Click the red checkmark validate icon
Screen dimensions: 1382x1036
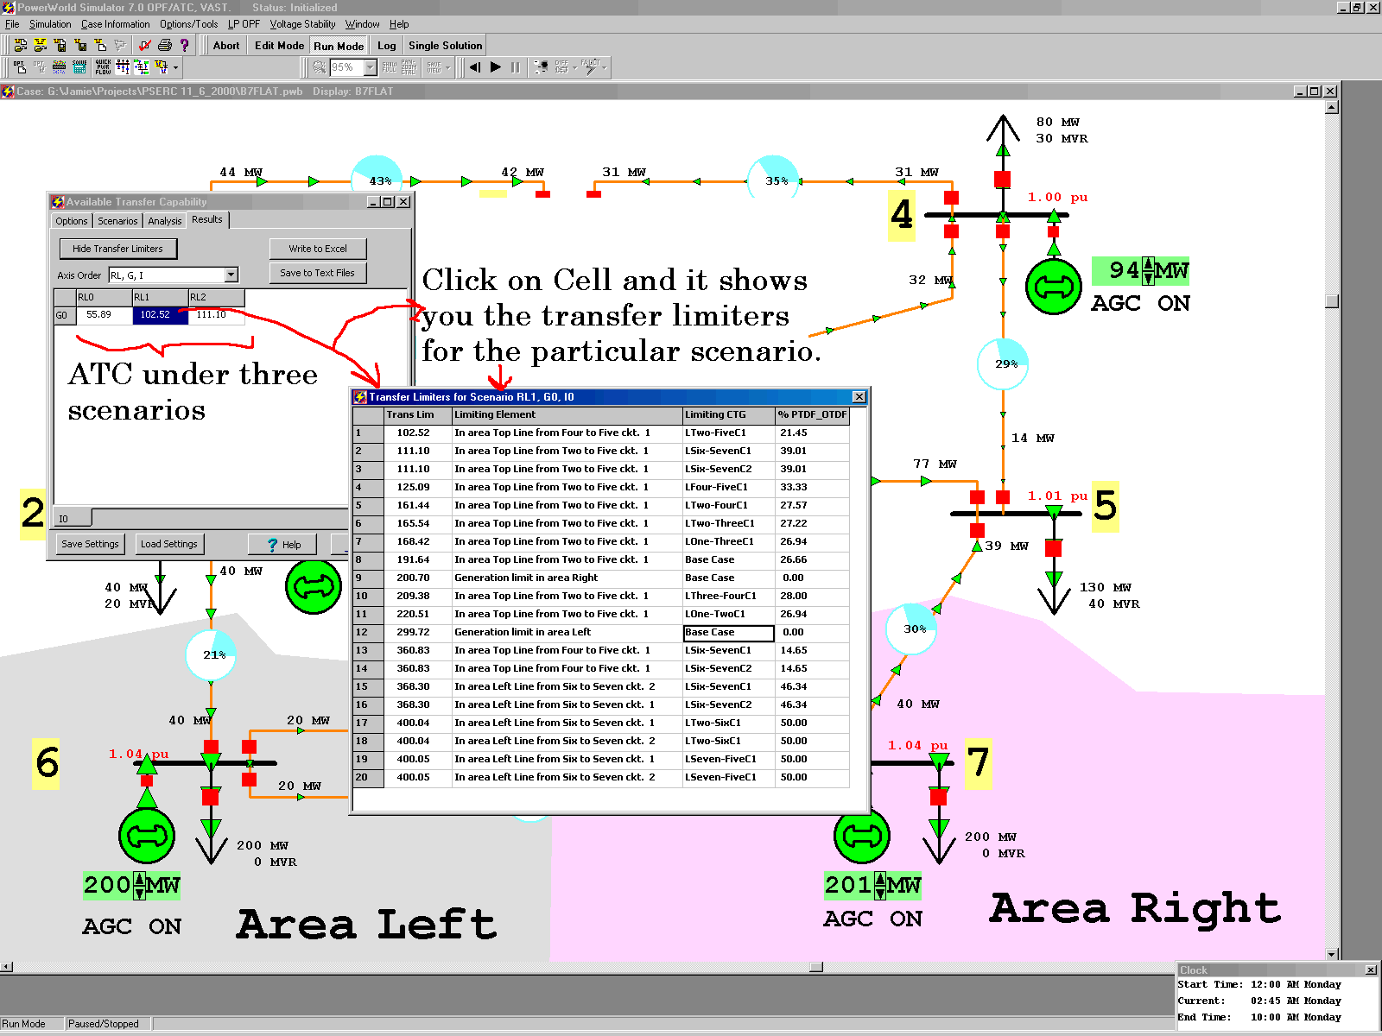coord(144,46)
